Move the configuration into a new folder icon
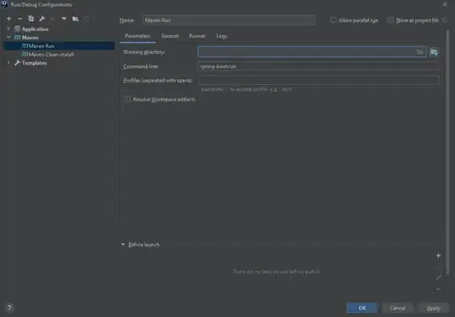The image size is (455, 317). 76,19
